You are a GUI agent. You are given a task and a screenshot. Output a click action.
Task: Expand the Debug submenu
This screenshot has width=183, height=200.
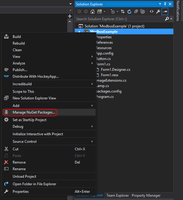(92, 127)
